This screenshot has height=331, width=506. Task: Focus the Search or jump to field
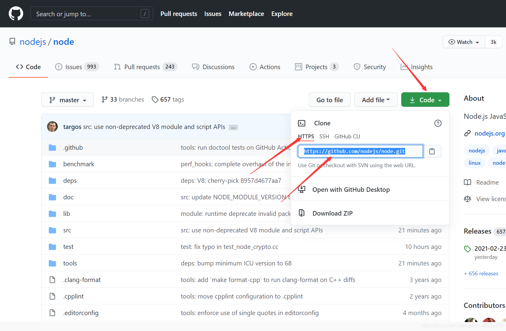(x=92, y=14)
